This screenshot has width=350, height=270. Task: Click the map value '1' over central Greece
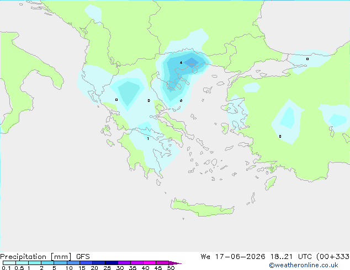pyautogui.click(x=148, y=138)
